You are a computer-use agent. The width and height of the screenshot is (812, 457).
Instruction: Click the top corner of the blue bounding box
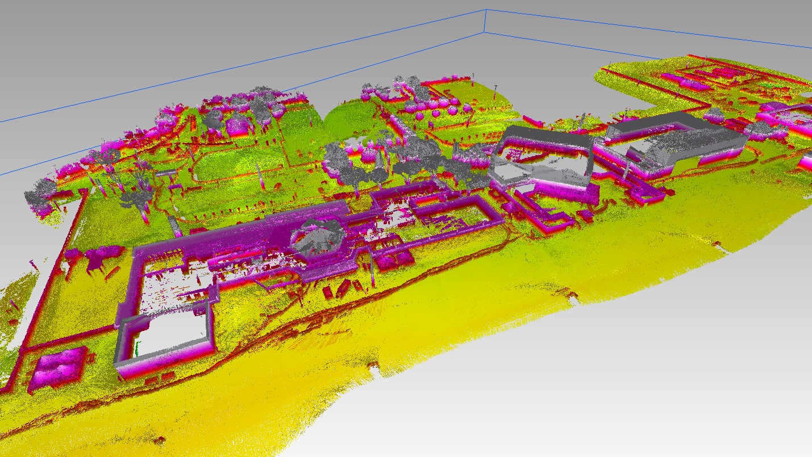coord(486,10)
